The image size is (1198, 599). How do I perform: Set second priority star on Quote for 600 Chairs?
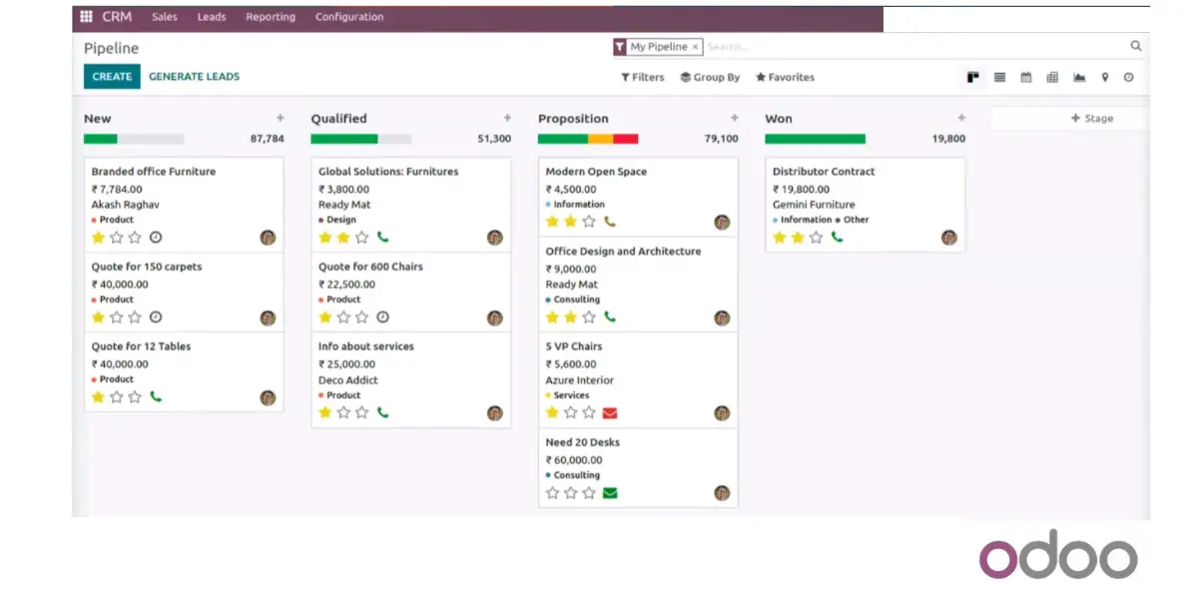pyautogui.click(x=343, y=317)
